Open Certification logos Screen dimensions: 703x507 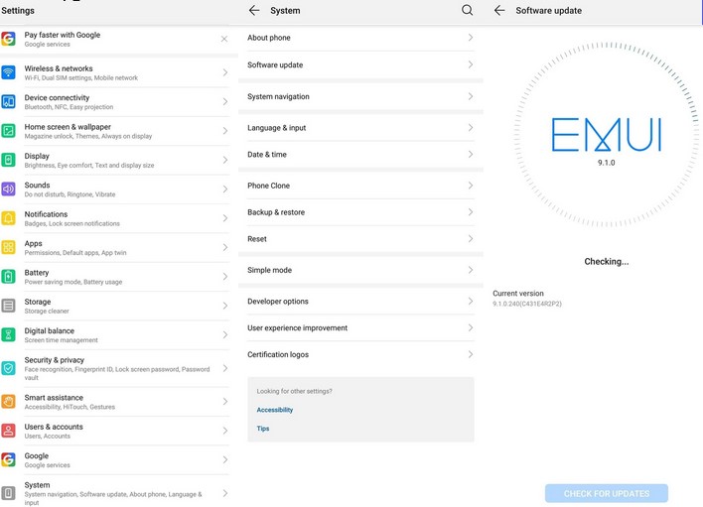tap(360, 354)
